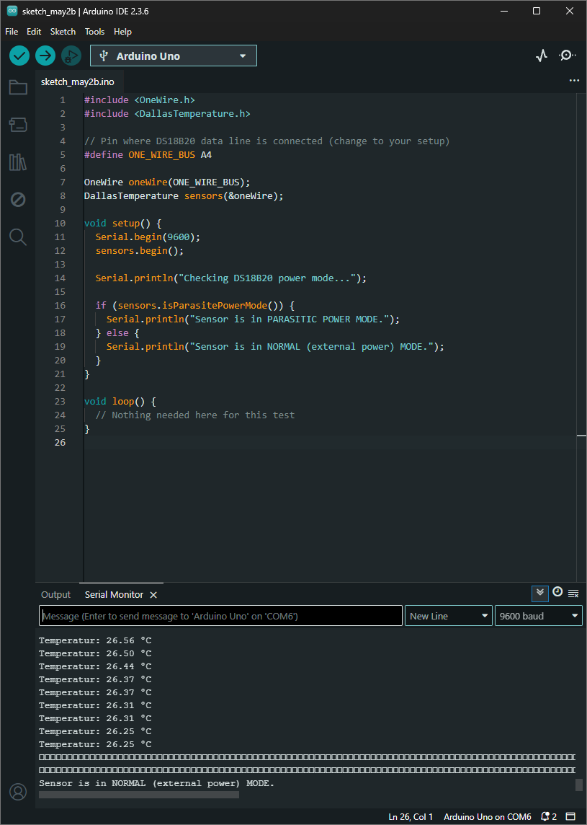This screenshot has width=587, height=825.
Task: Open the Help menu
Action: click(x=122, y=32)
